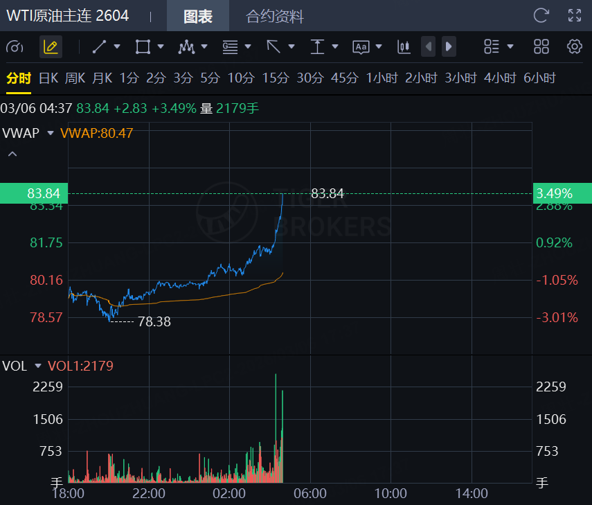Open the four-square grid layout icon
The image size is (592, 505).
click(541, 47)
